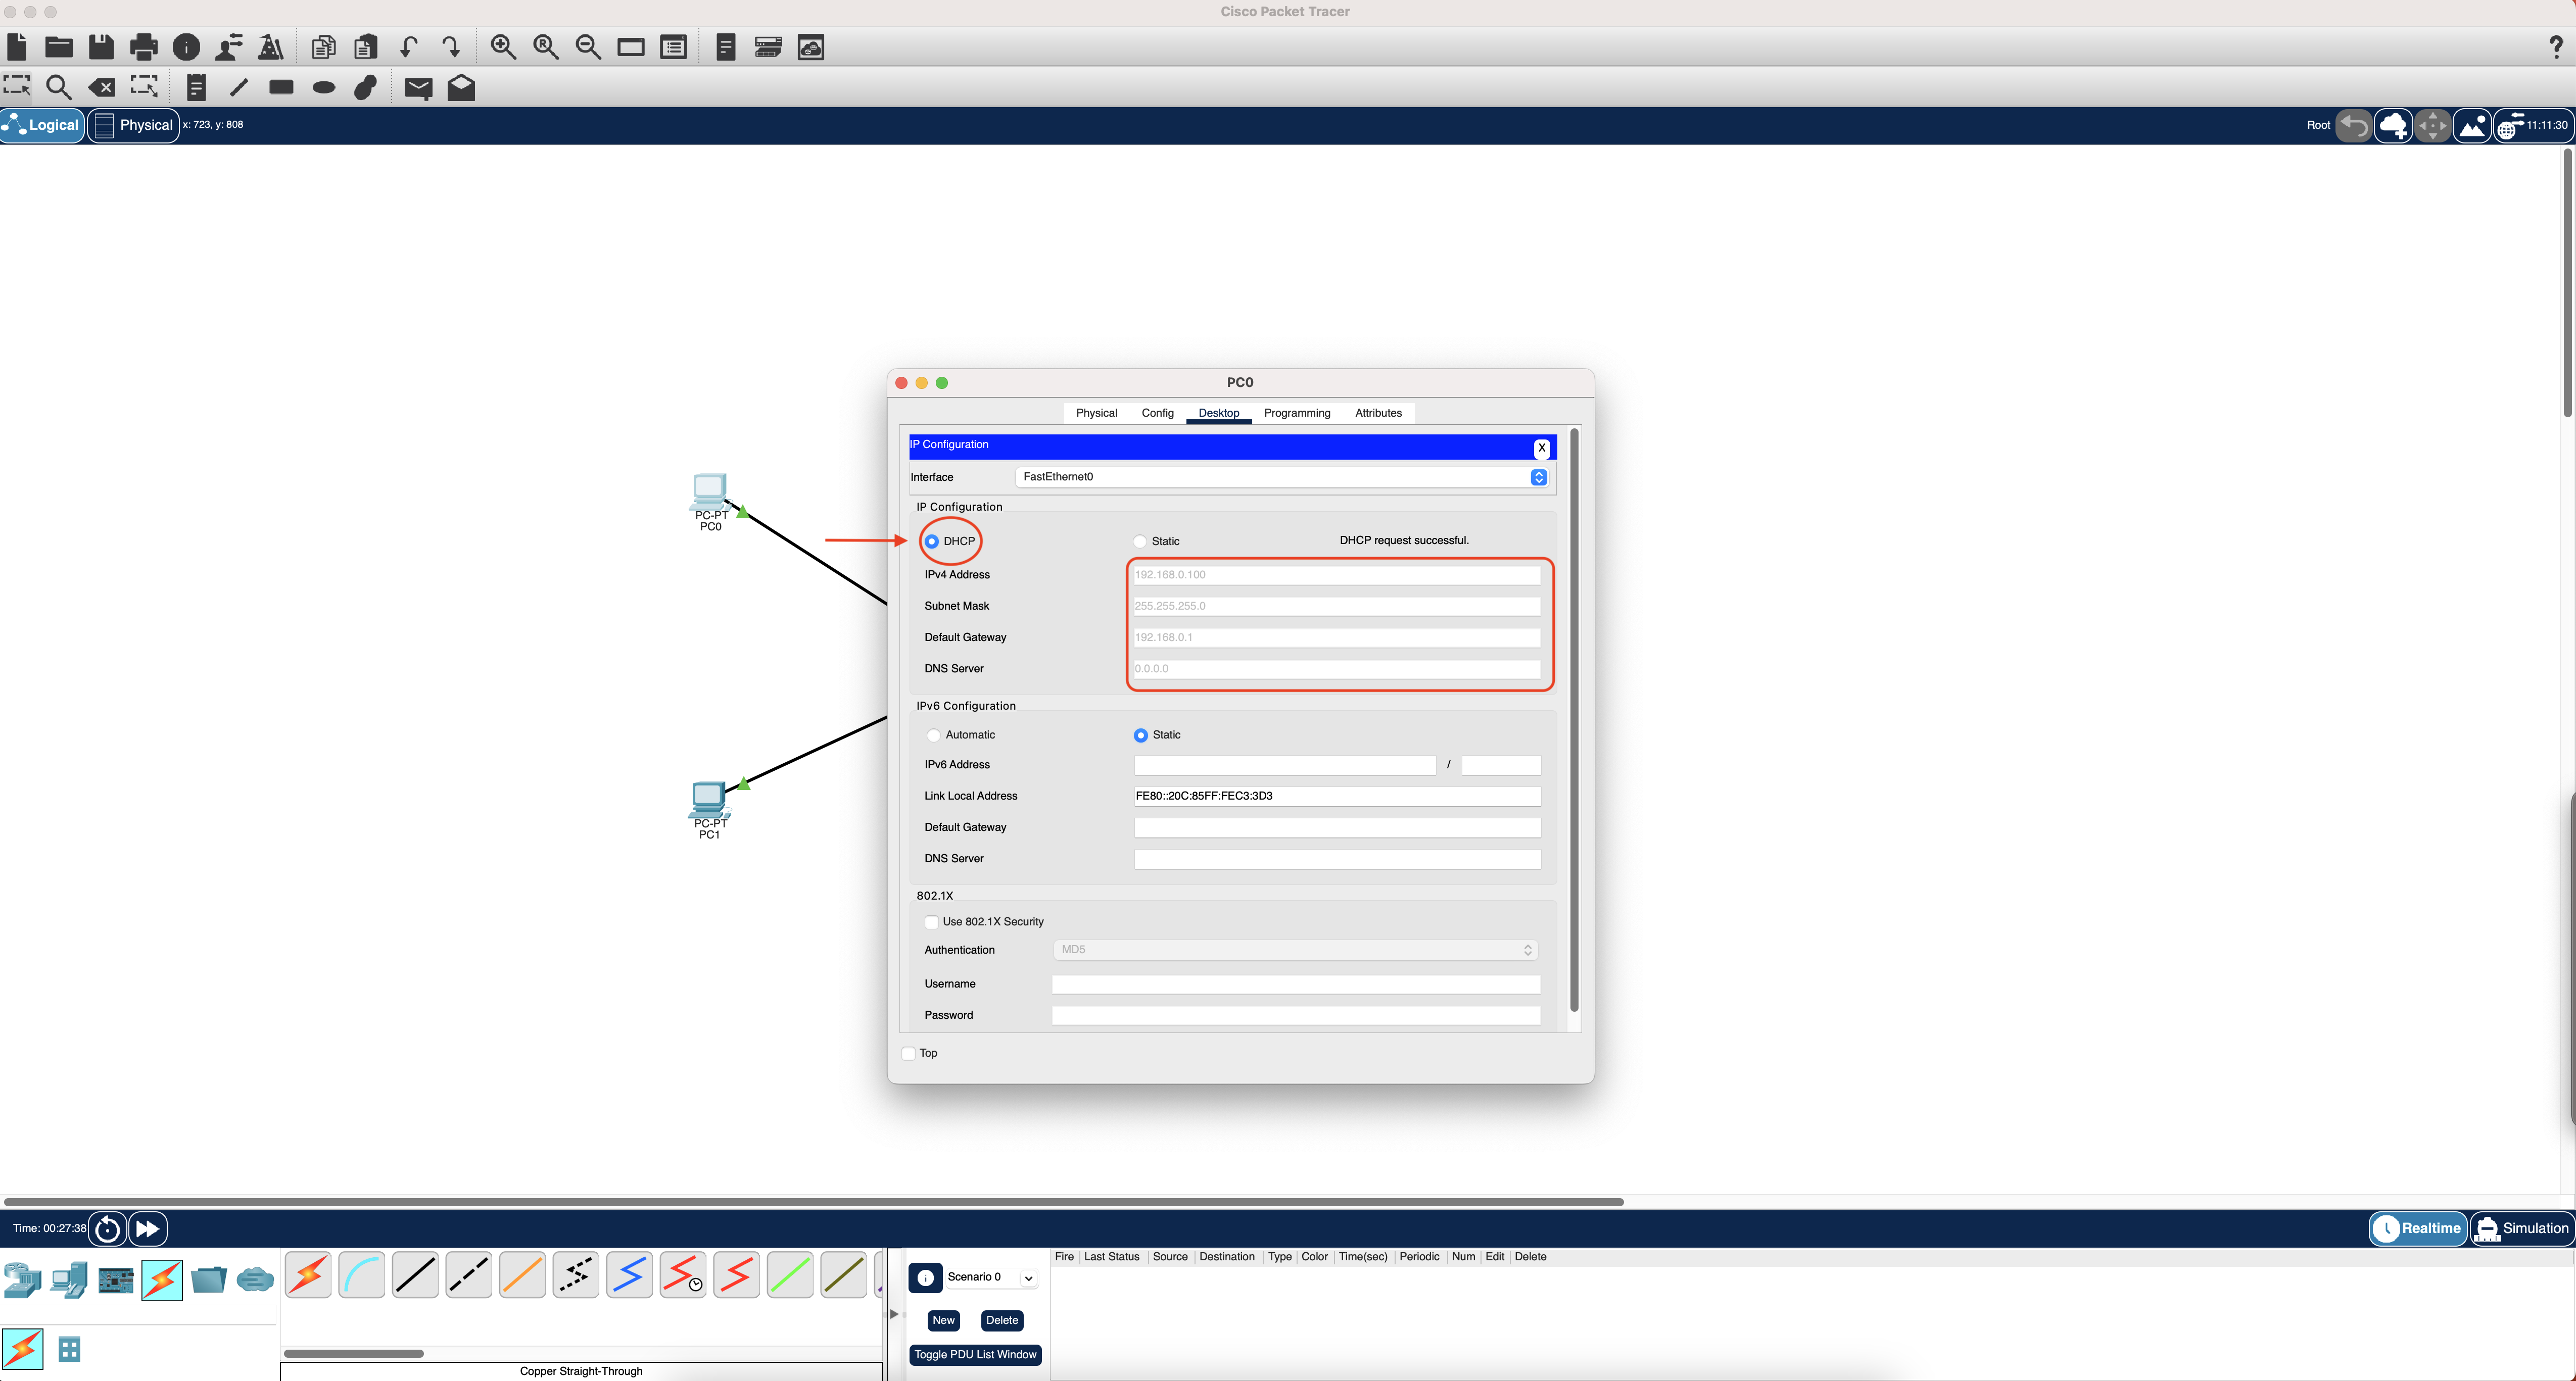Open the Attributes tab in PC0
Viewport: 2576px width, 1381px height.
(1378, 413)
